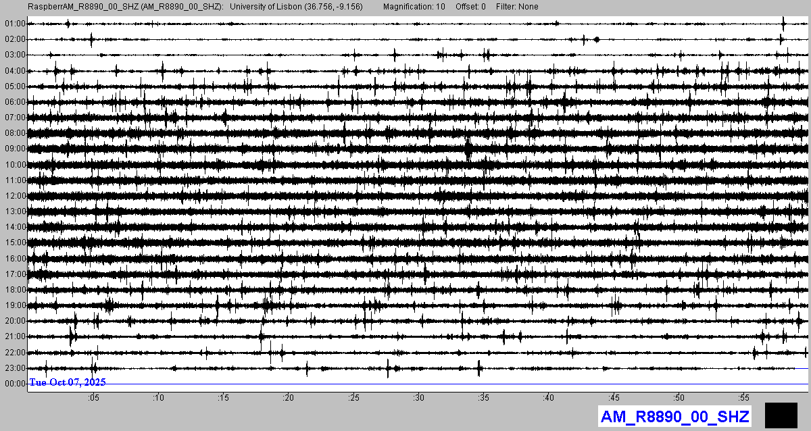Click the 00:00 label beside the blue line
The height and width of the screenshot is (431, 811).
click(14, 384)
